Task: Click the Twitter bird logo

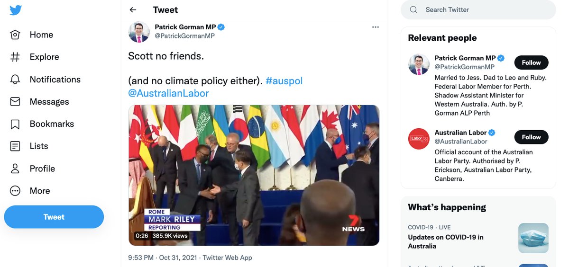Action: (16, 10)
